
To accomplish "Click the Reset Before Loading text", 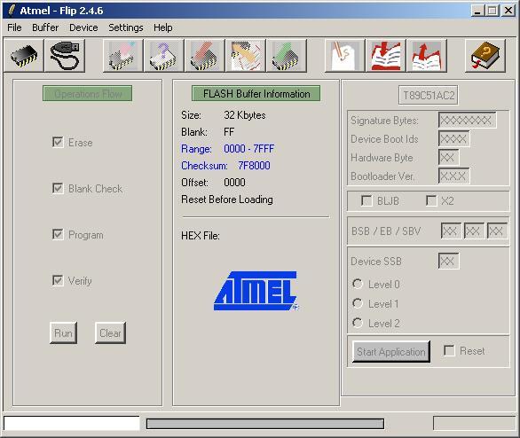I will (227, 199).
